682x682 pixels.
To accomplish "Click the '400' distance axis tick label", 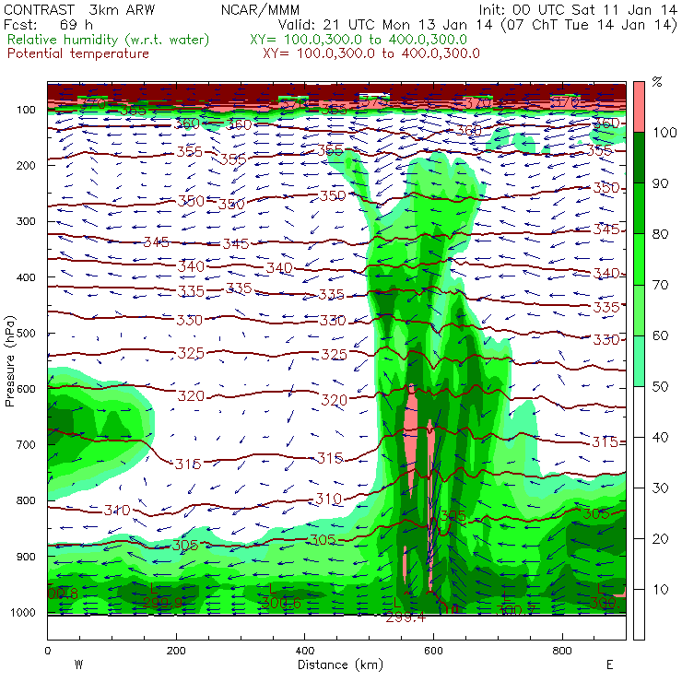I will 304,651.
